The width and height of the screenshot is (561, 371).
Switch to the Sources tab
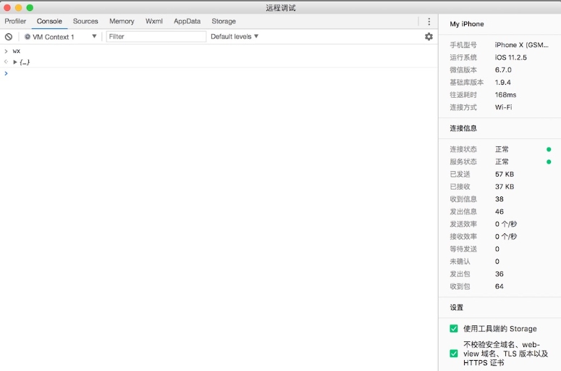tap(85, 22)
